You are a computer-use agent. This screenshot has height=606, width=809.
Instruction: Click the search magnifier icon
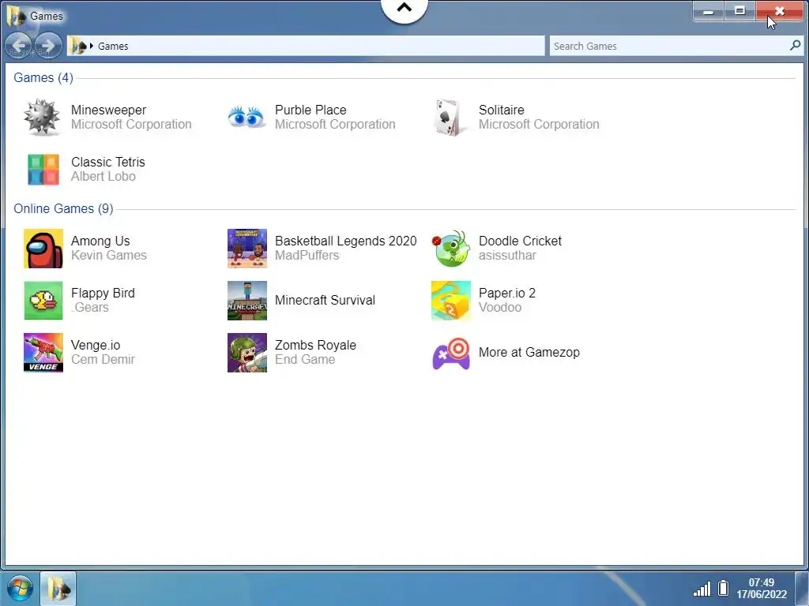pyautogui.click(x=795, y=45)
